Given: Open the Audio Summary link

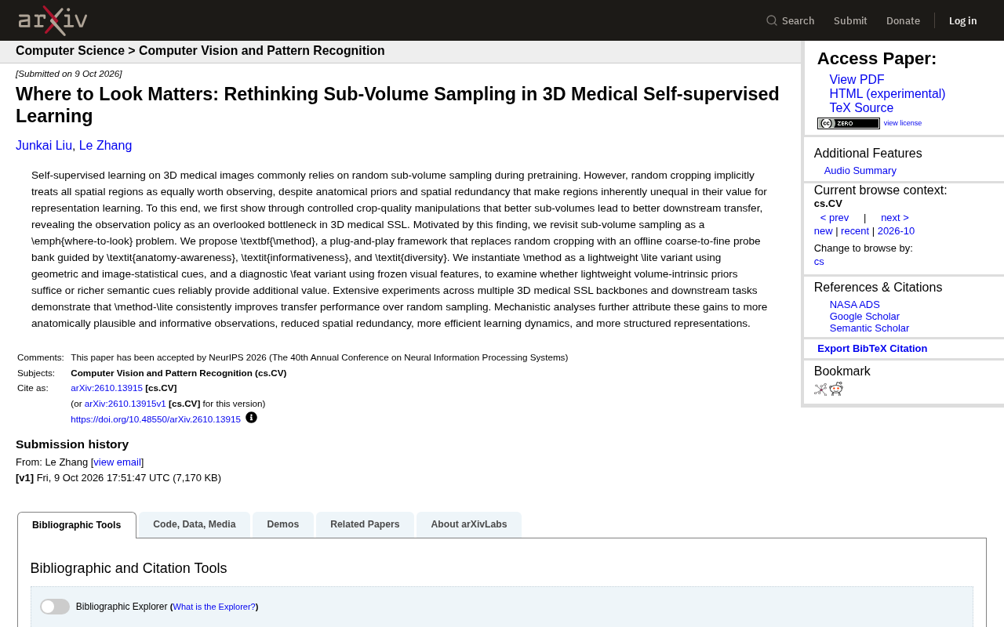Looking at the screenshot, I should tap(860, 171).
